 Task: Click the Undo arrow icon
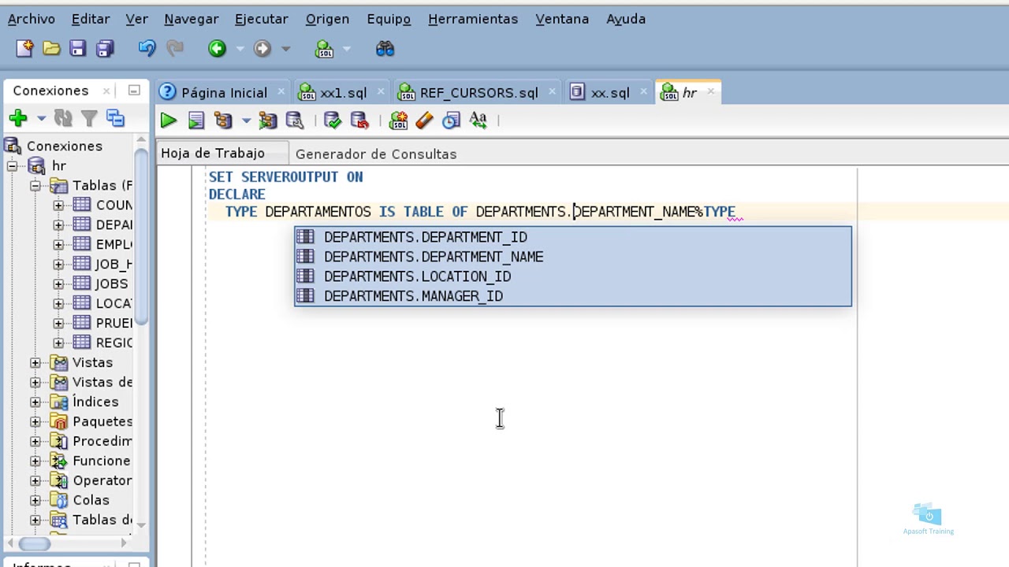[147, 49]
